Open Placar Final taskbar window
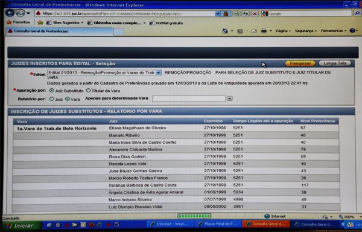This screenshot has width=362, height=232. (218, 224)
